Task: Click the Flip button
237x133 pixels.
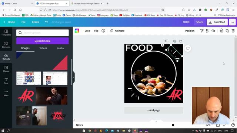Action: pos(96,31)
